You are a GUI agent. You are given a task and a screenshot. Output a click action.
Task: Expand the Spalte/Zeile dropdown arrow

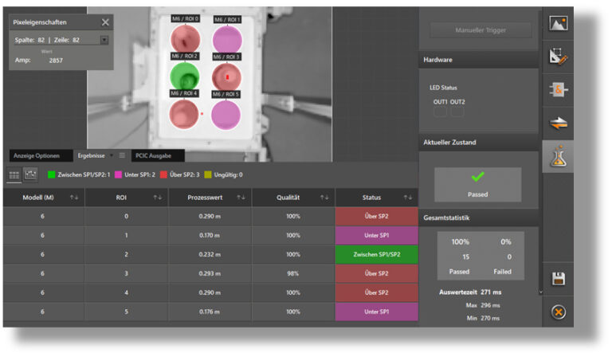[104, 39]
